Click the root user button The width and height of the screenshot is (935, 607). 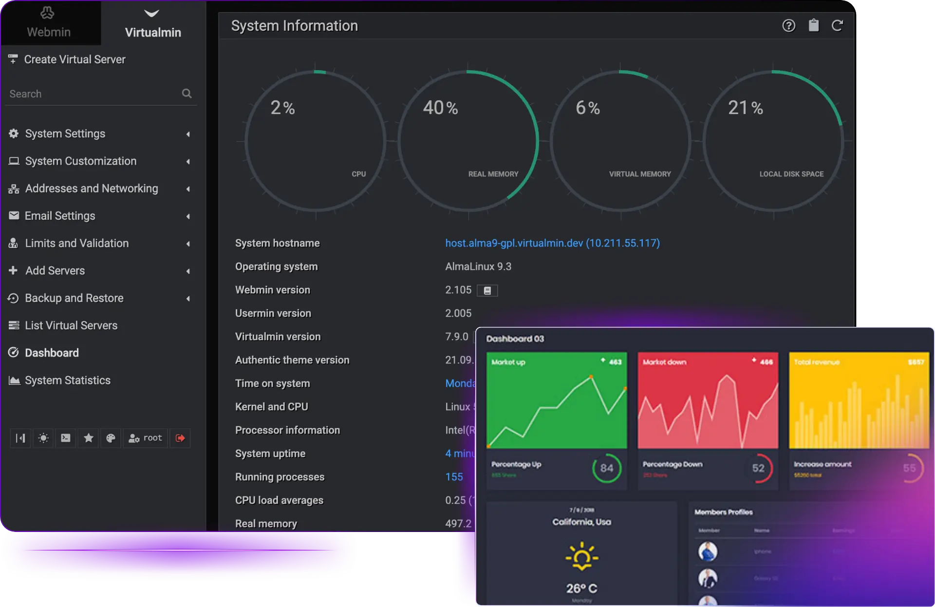tap(145, 438)
